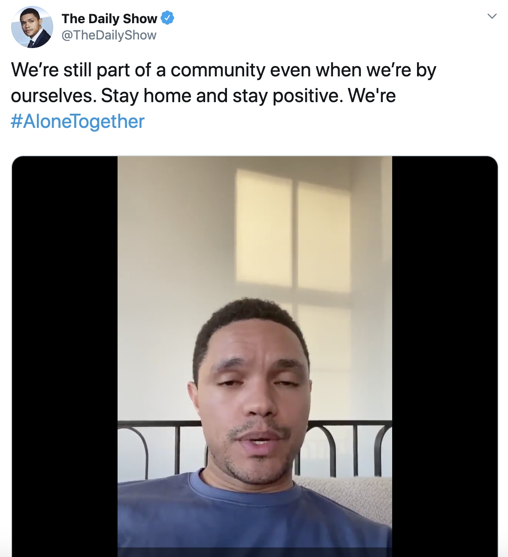The height and width of the screenshot is (557, 508).
Task: Play the embedded tweet video
Action: pyautogui.click(x=255, y=356)
